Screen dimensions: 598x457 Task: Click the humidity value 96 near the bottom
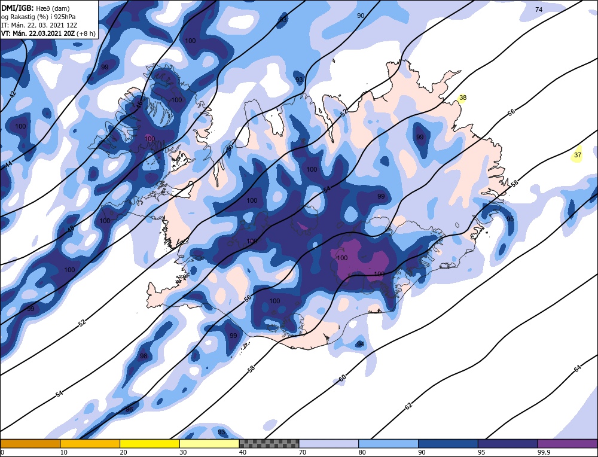129,409
